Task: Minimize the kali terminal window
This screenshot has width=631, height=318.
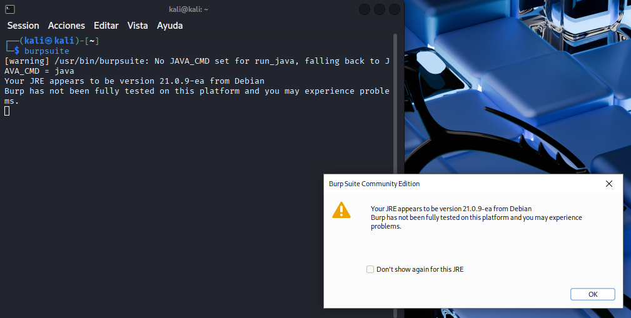Action: coord(365,9)
